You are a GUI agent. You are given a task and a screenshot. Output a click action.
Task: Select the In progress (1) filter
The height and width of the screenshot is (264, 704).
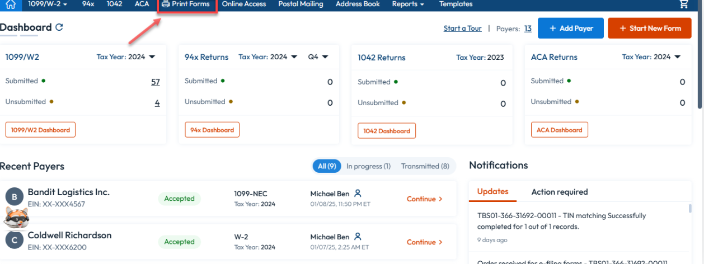click(x=368, y=166)
